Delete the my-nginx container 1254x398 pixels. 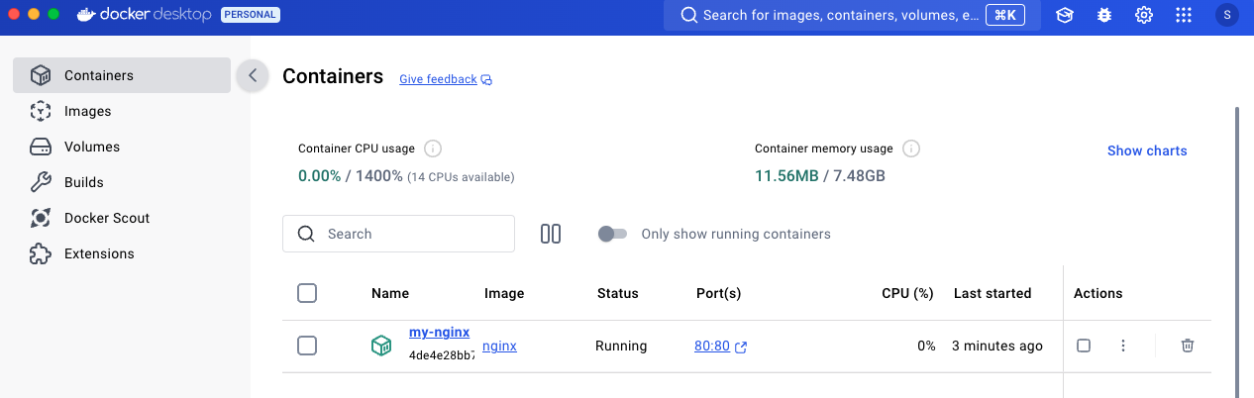pyautogui.click(x=1188, y=346)
